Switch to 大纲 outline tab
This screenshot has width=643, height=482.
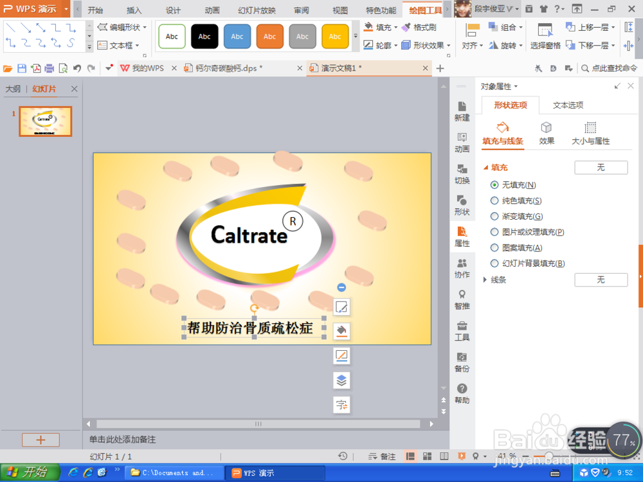[x=13, y=89]
